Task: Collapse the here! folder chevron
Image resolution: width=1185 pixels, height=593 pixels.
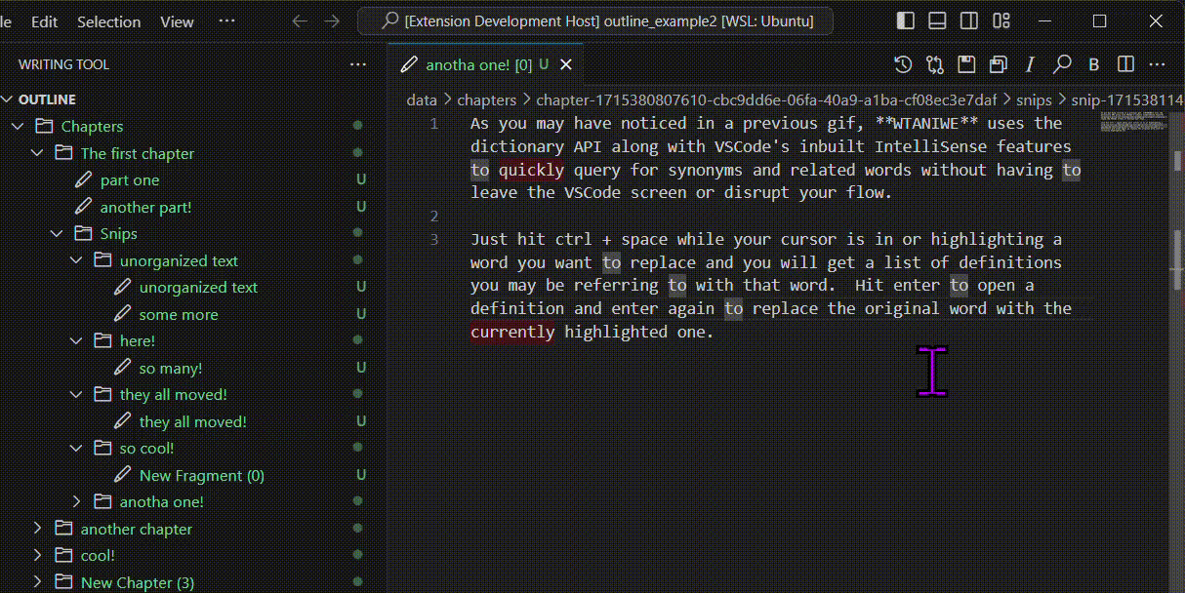Action: click(x=76, y=340)
